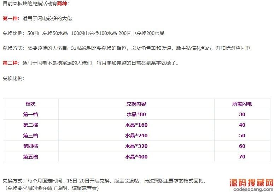Click the 第一档 table cell
The width and height of the screenshot is (274, 192).
(x=30, y=114)
